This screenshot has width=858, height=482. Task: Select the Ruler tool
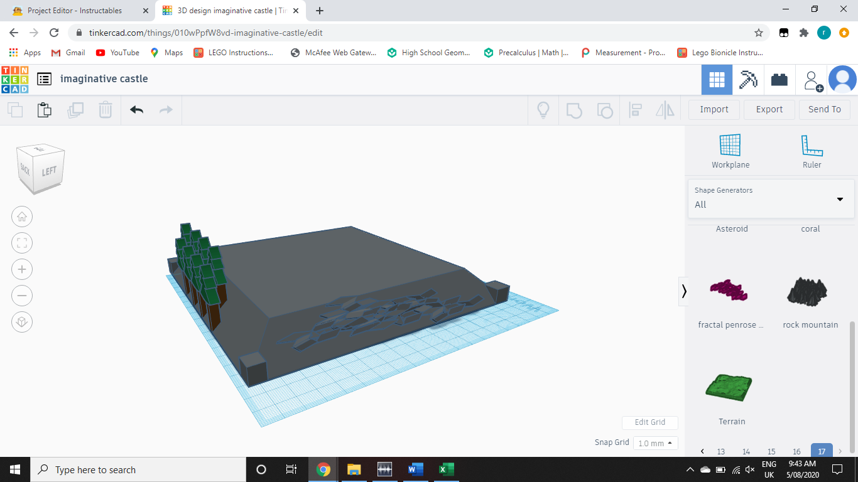812,152
